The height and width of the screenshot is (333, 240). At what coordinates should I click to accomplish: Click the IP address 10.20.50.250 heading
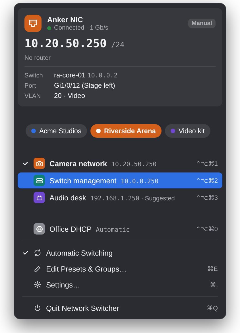[66, 44]
